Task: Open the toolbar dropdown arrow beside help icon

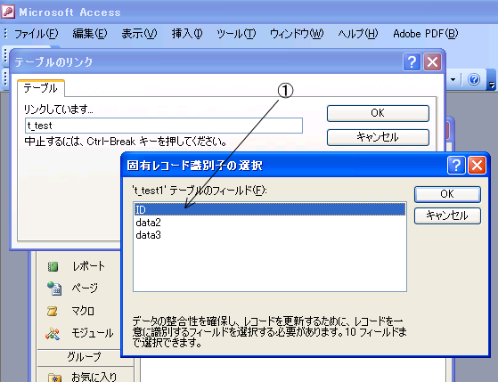Action: coord(453,79)
